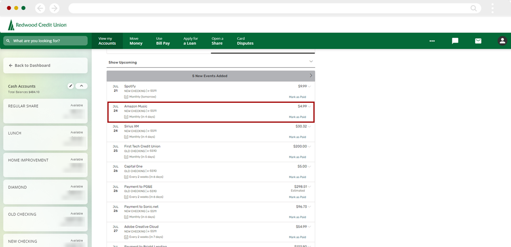
Task: Open the chat bubble icon
Action: [455, 41]
